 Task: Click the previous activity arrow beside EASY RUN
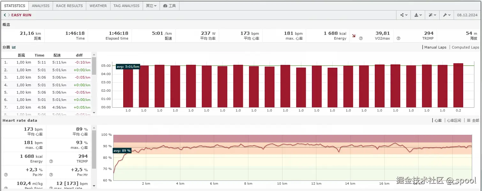point(4,15)
